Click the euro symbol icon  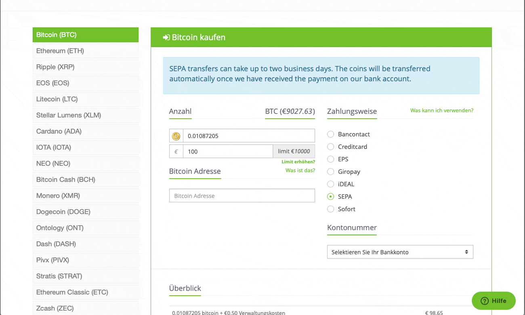tap(176, 151)
